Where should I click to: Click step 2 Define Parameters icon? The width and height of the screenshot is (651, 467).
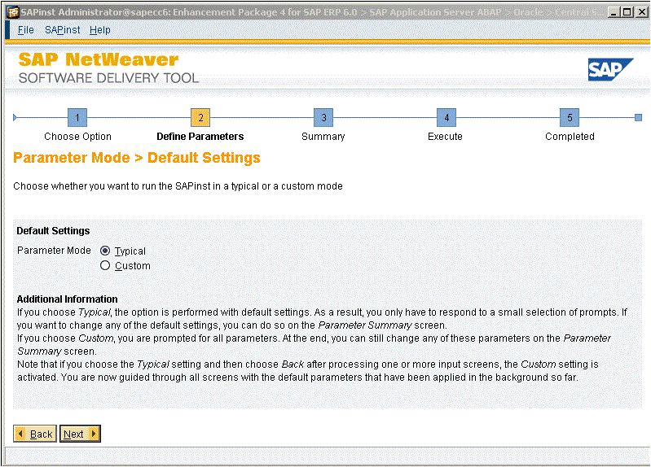pos(200,118)
